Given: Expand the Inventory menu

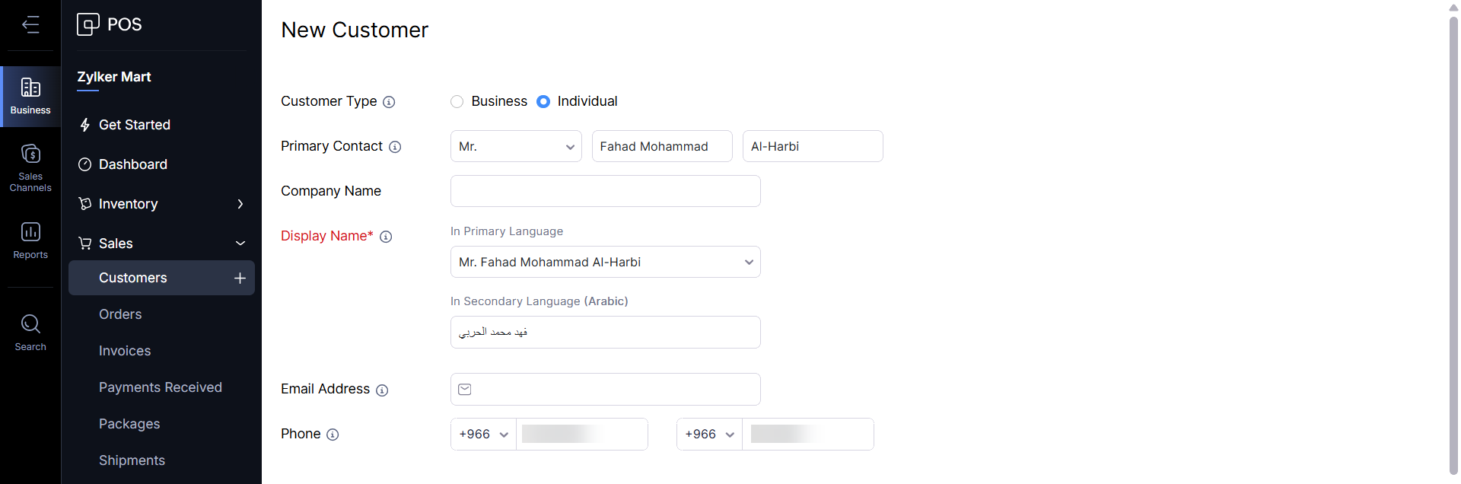Looking at the screenshot, I should coord(161,204).
